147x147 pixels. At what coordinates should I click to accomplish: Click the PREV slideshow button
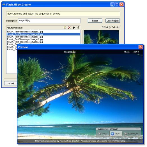[x=103, y=134]
